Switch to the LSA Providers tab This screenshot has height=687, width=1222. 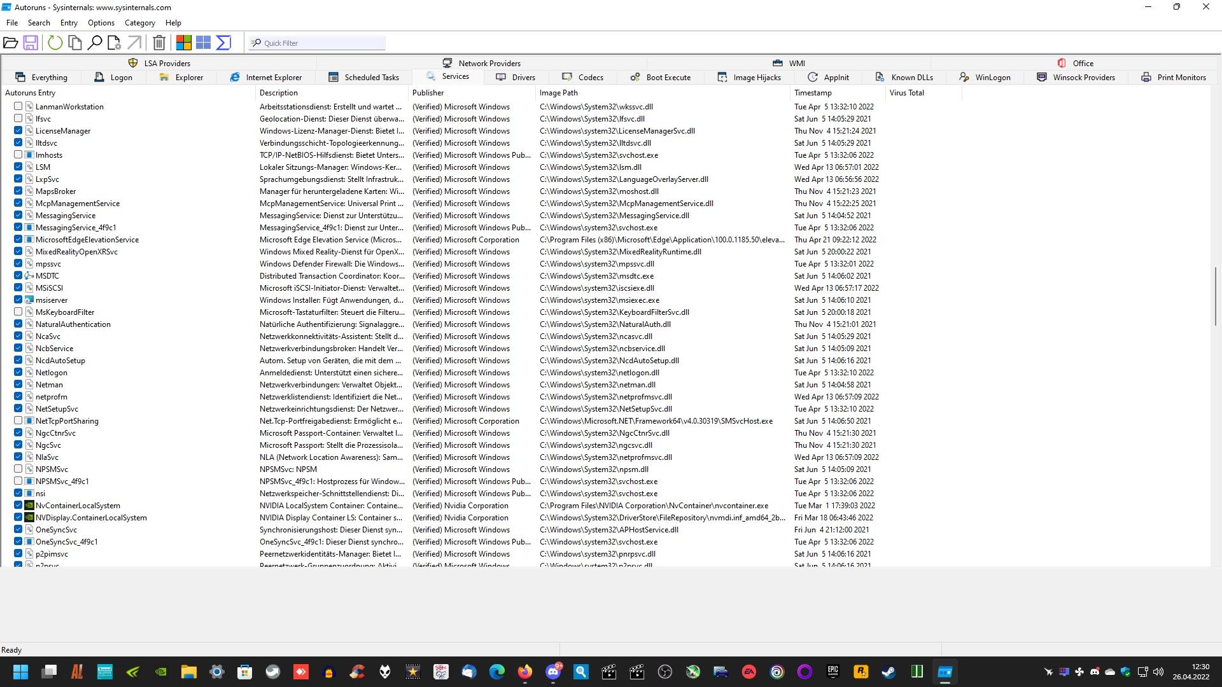(x=159, y=63)
